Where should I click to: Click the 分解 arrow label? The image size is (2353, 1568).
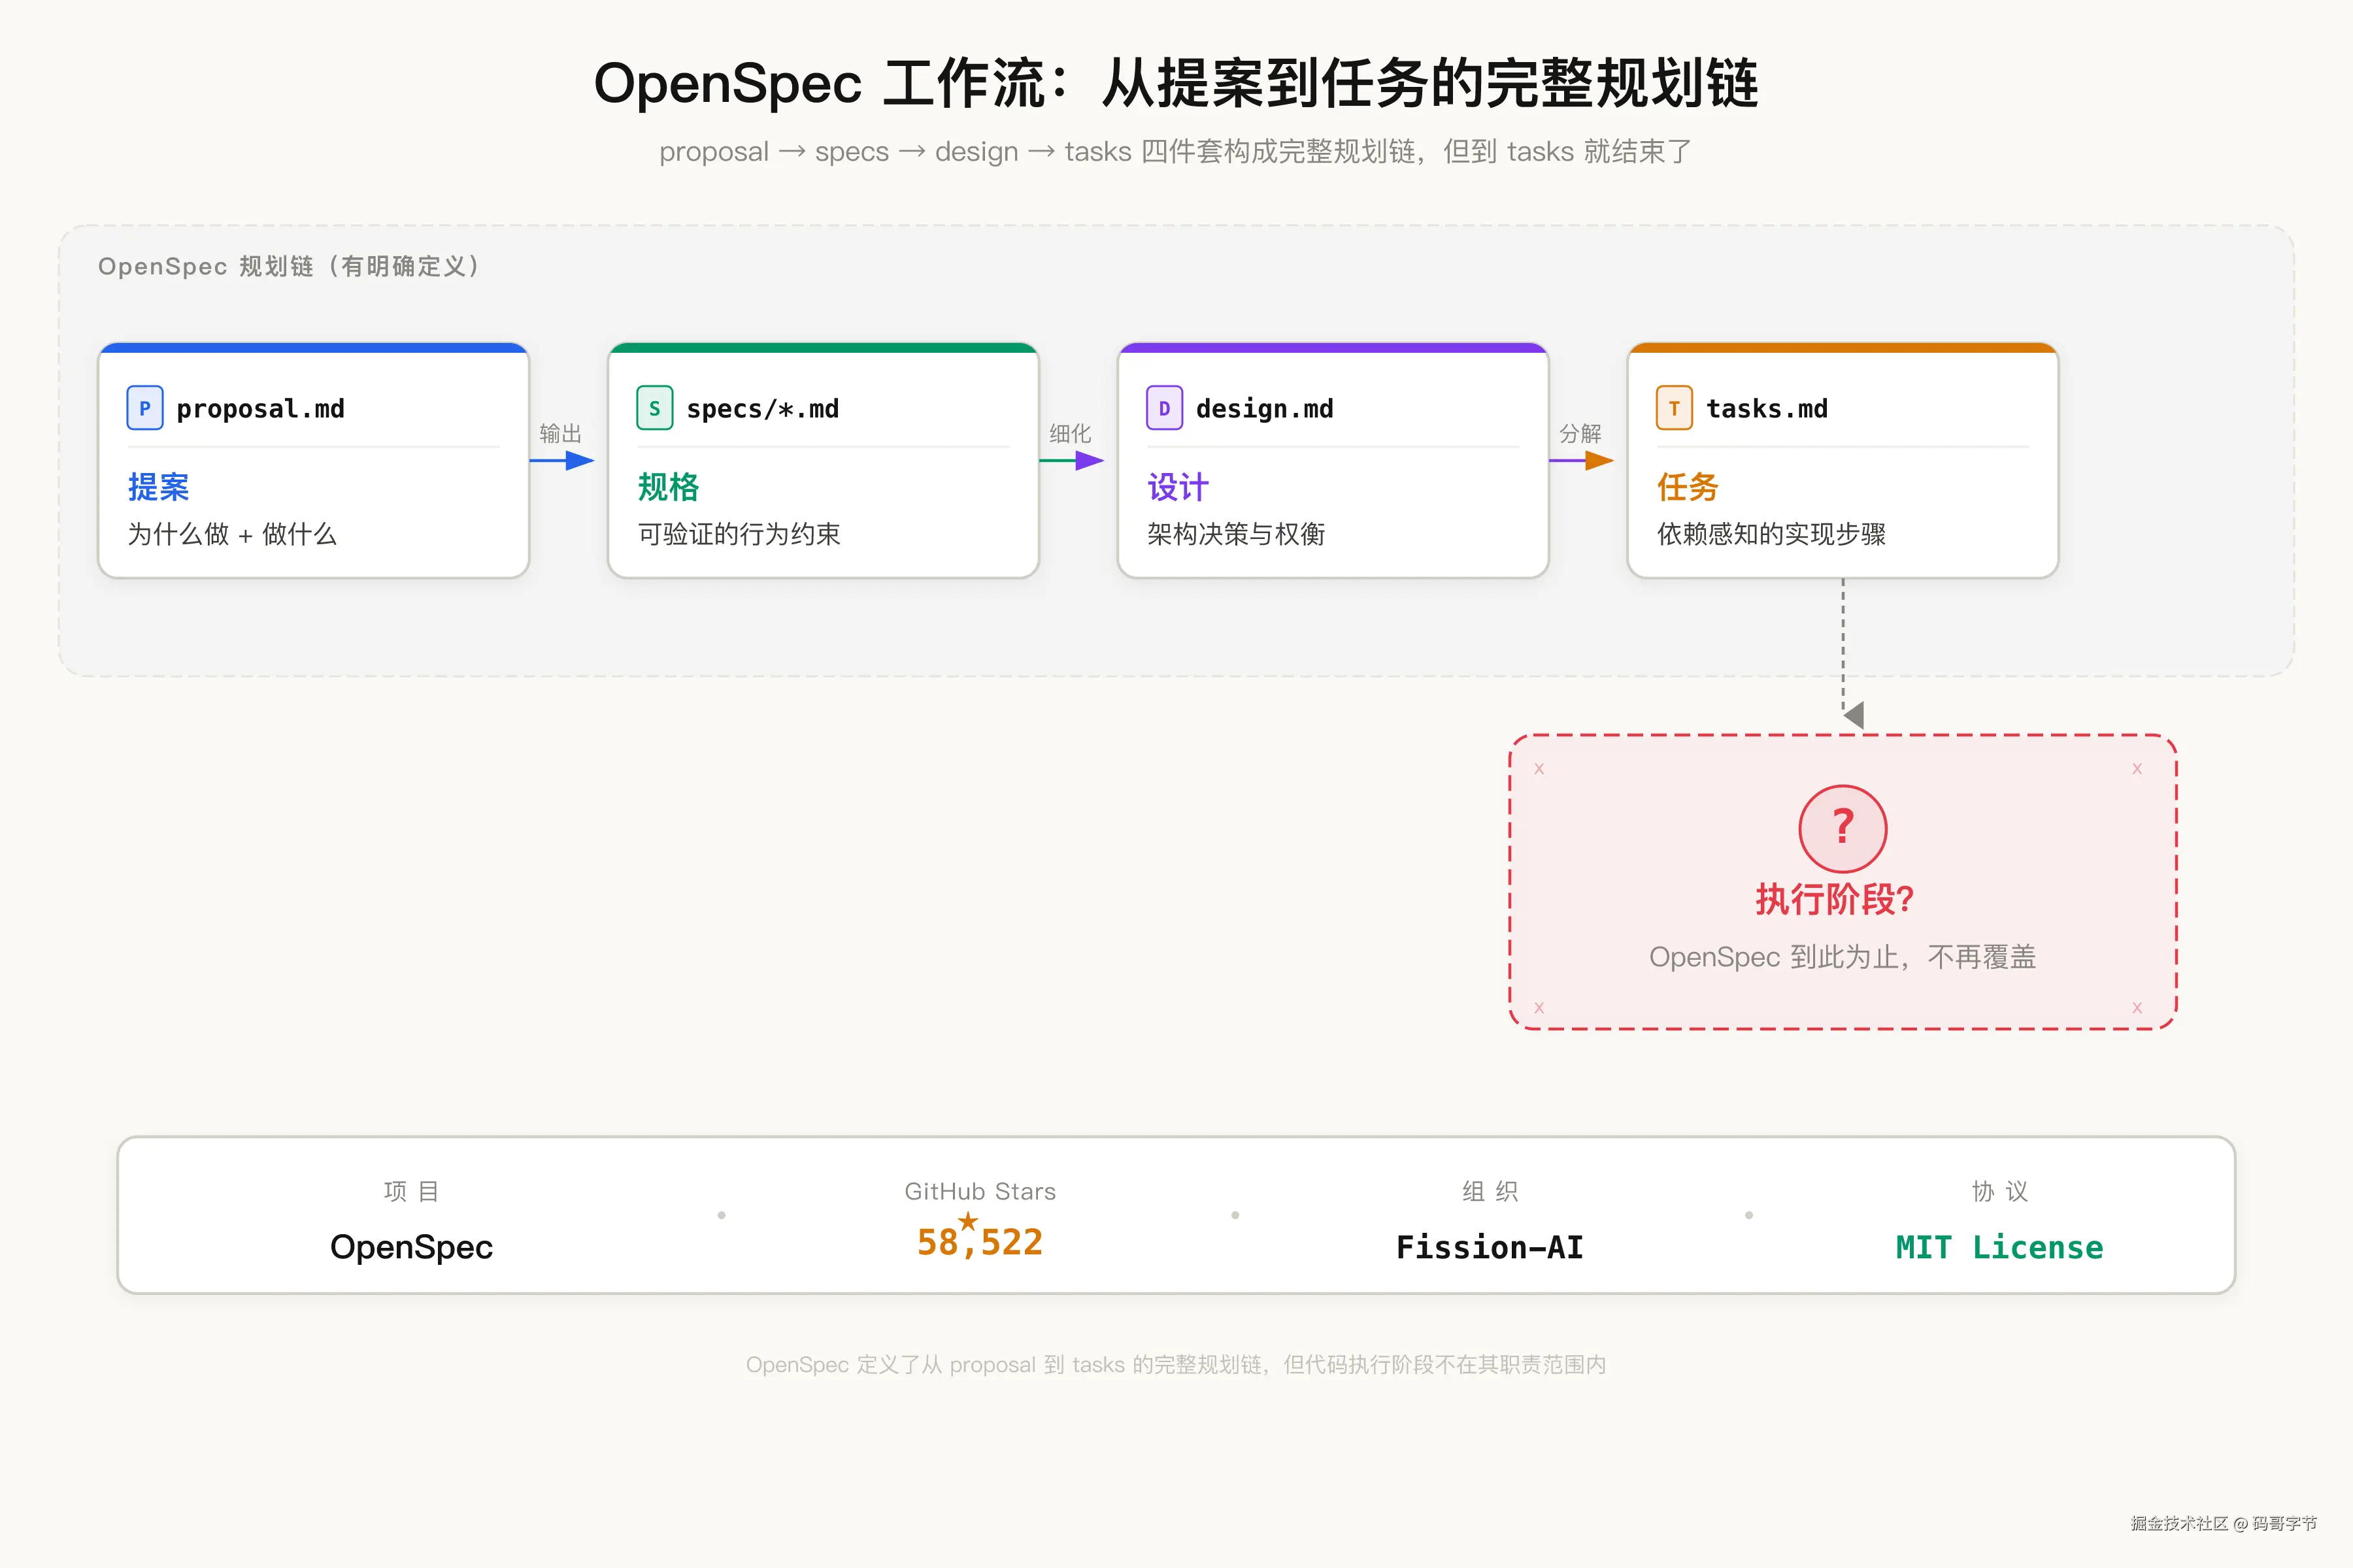tap(1580, 433)
